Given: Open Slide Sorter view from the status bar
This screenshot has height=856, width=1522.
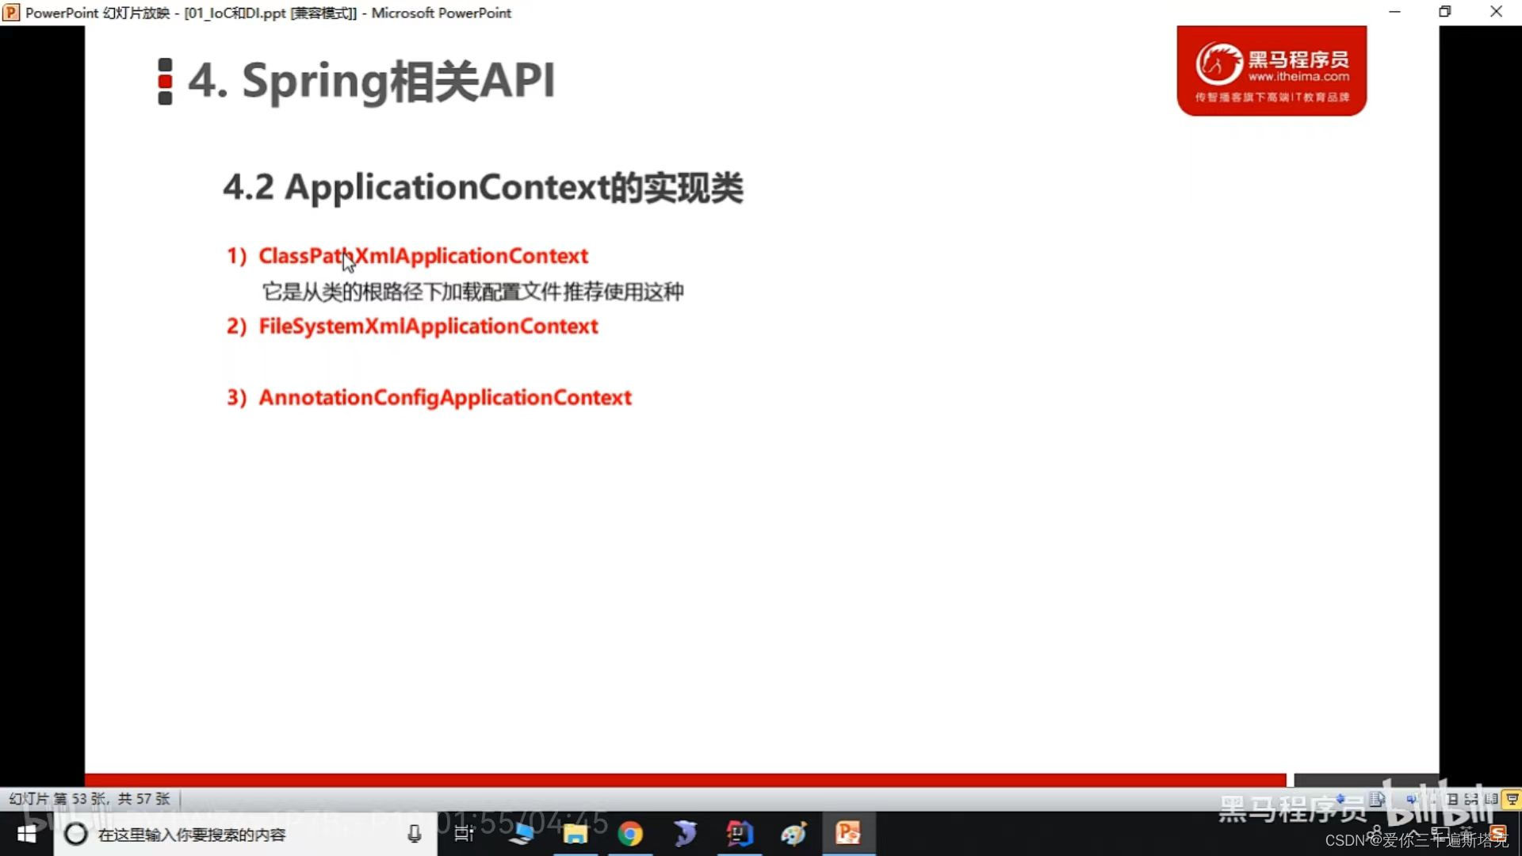Looking at the screenshot, I should 1471,800.
